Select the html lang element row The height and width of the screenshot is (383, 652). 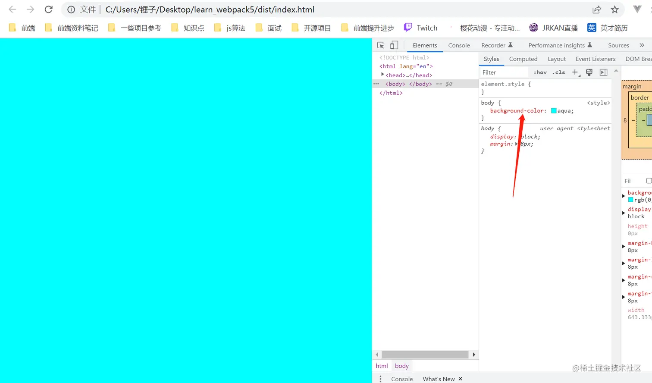pyautogui.click(x=406, y=66)
